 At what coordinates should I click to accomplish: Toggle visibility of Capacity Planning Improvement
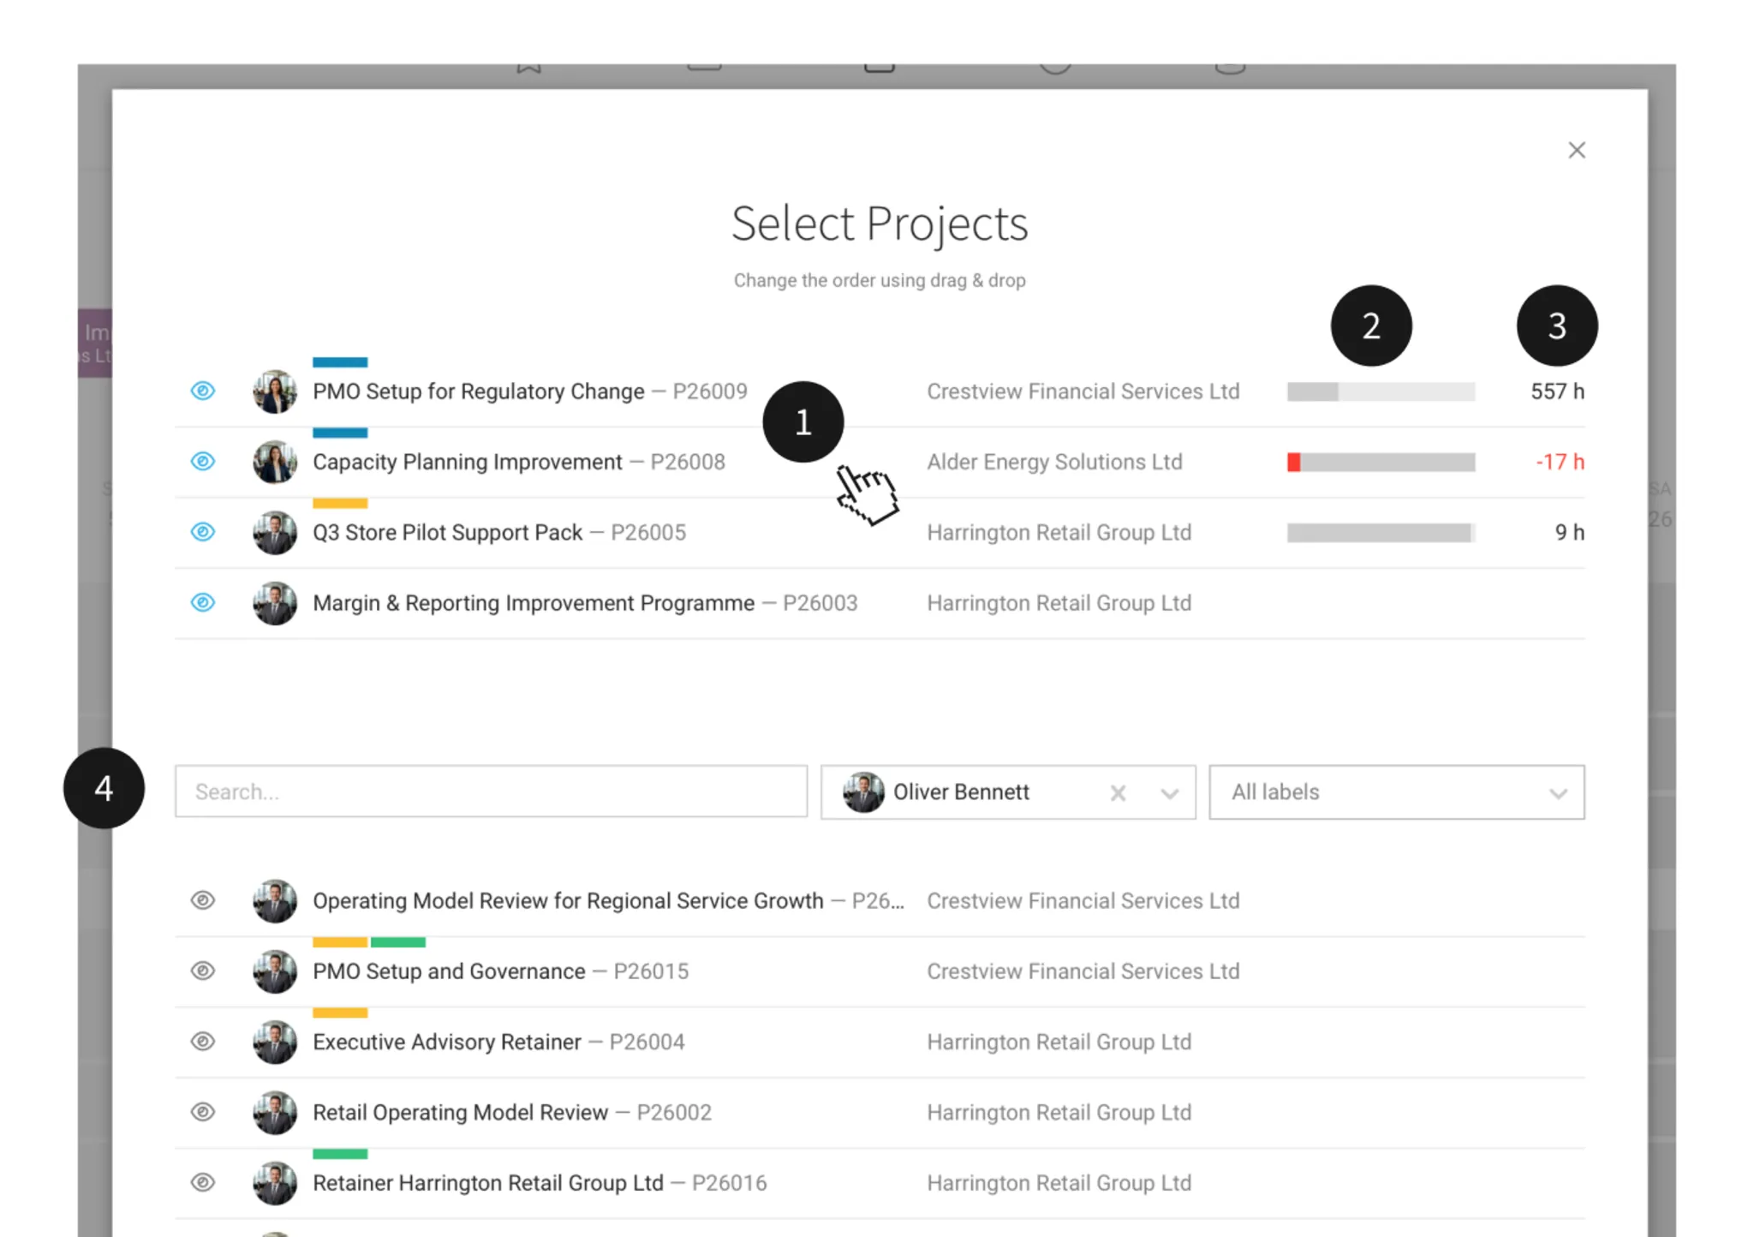click(203, 462)
